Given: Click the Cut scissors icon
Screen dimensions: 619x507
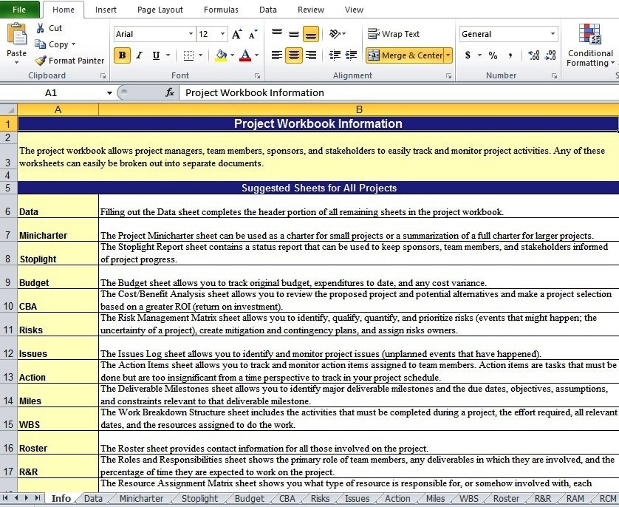Looking at the screenshot, I should (x=40, y=28).
